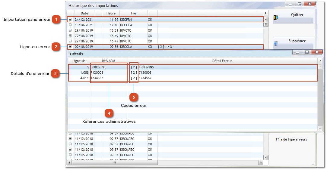327x170 pixels.
Task: Click the up arrow of the history list's vertical scrollbar
Action: click(266, 20)
